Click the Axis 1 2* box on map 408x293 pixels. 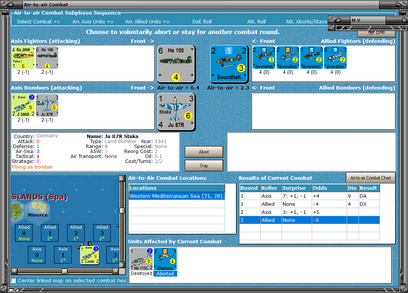point(63,255)
